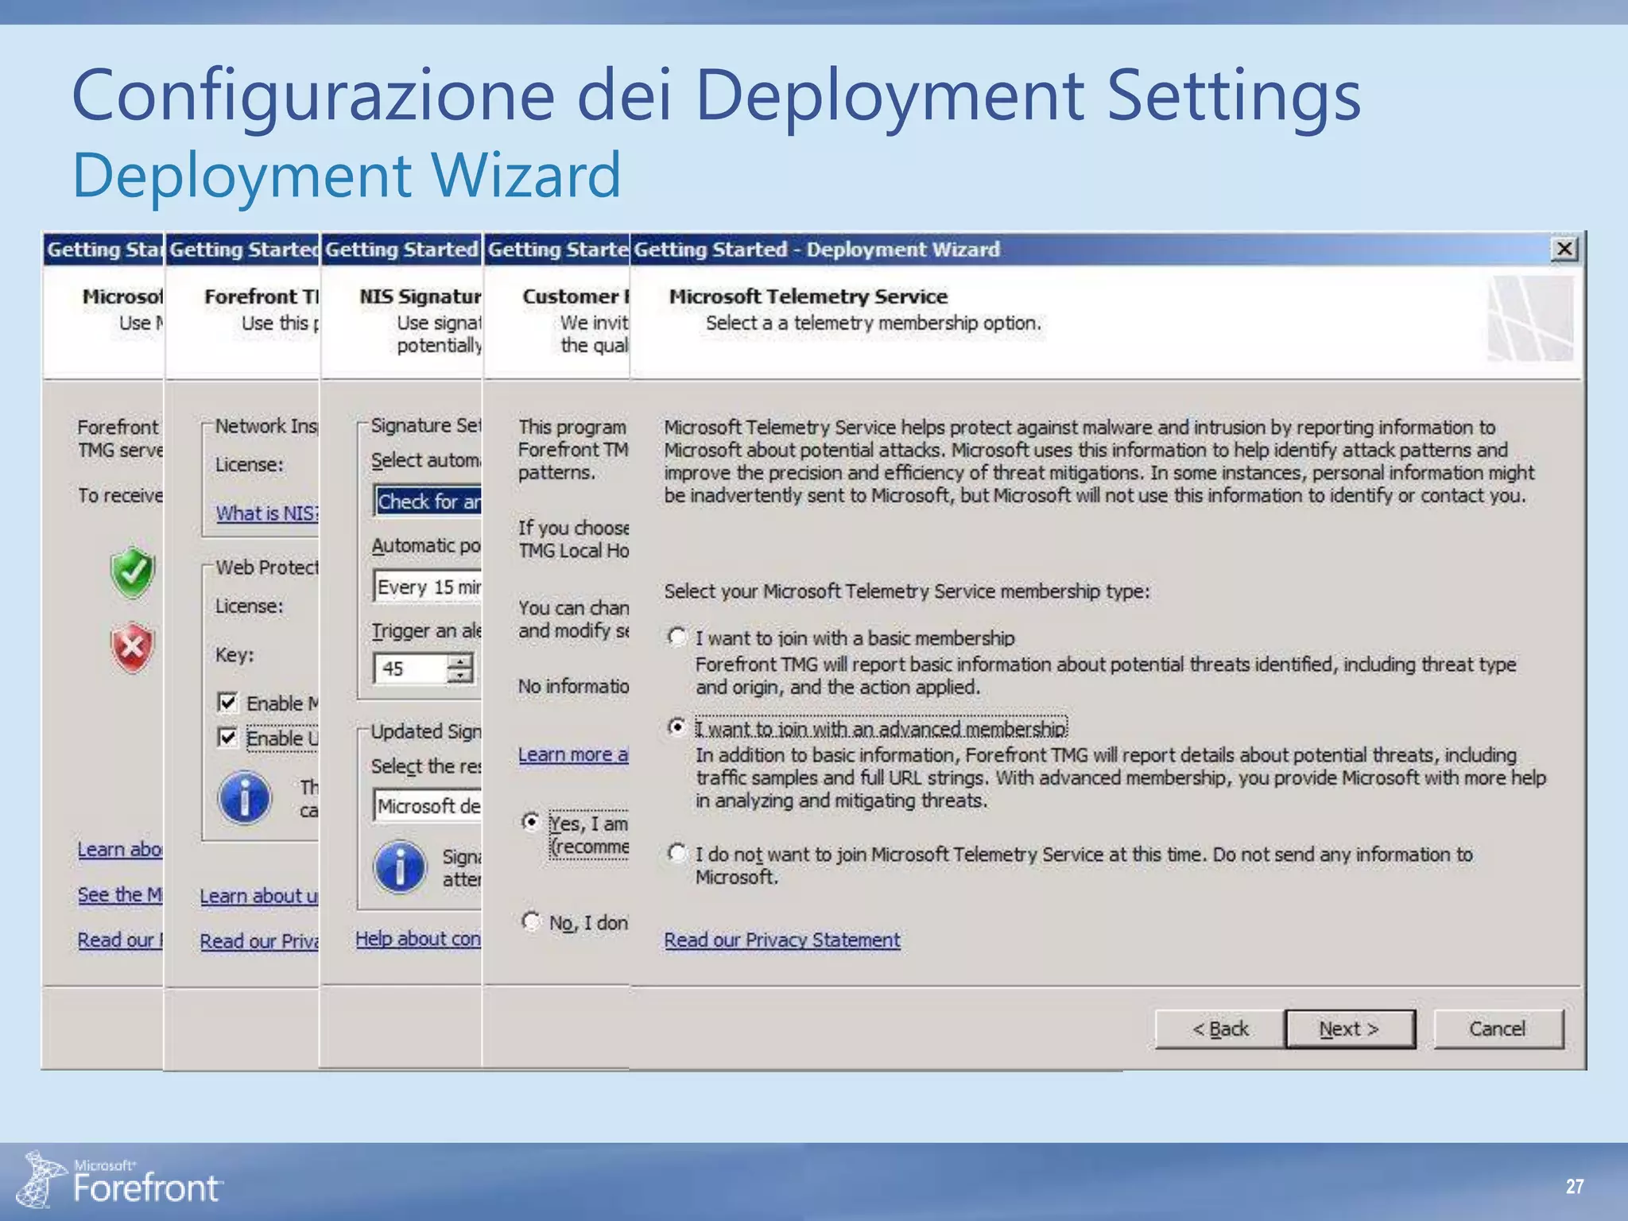Click the green shield checkmark icon
The width and height of the screenshot is (1628, 1221).
point(133,572)
